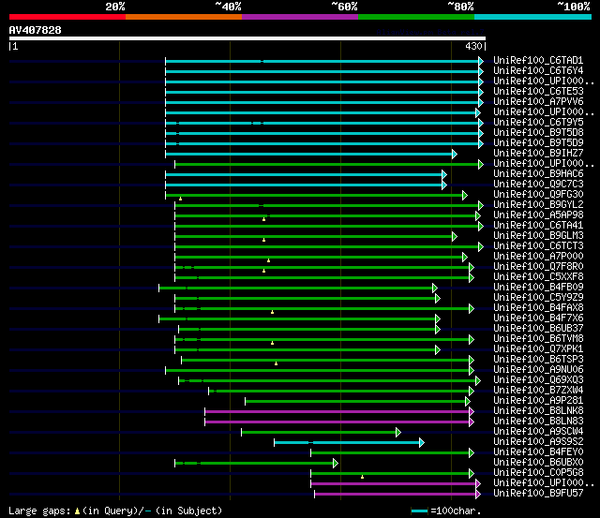Click the UniRef100_C6T9Y5 label

click(x=538, y=123)
